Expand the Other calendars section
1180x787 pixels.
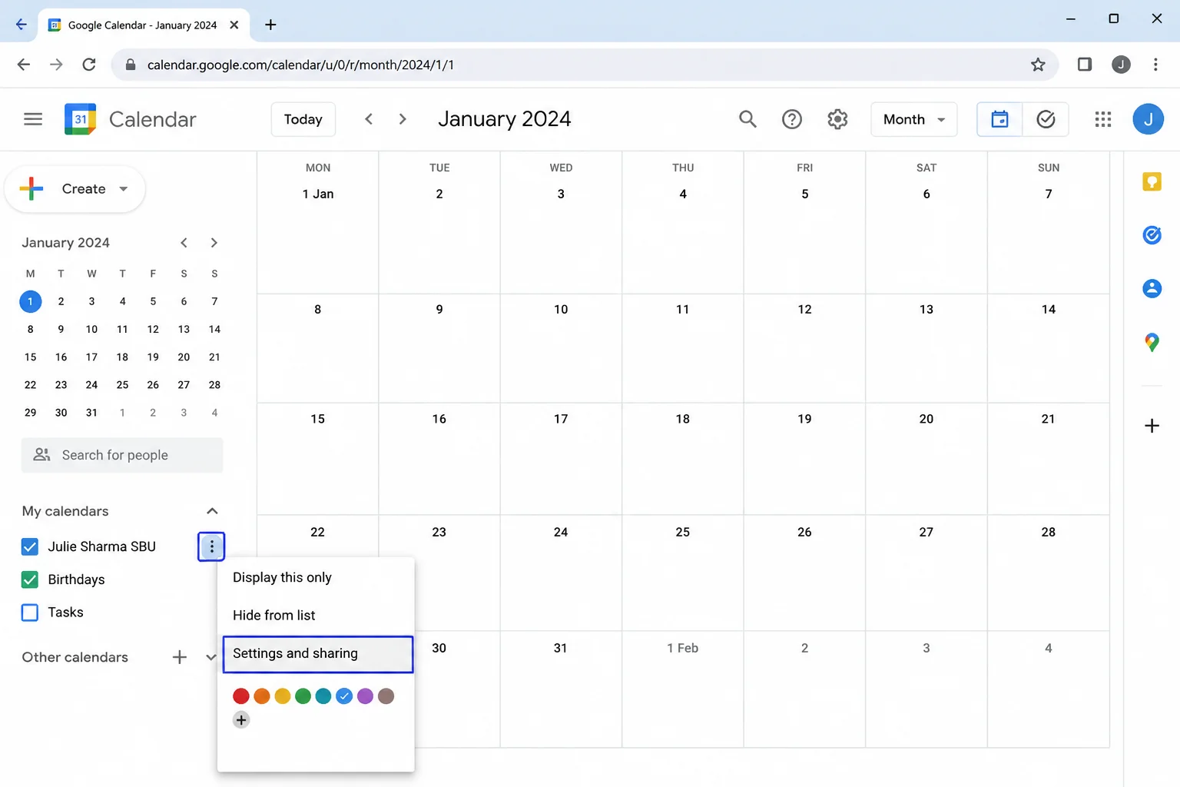click(x=210, y=657)
